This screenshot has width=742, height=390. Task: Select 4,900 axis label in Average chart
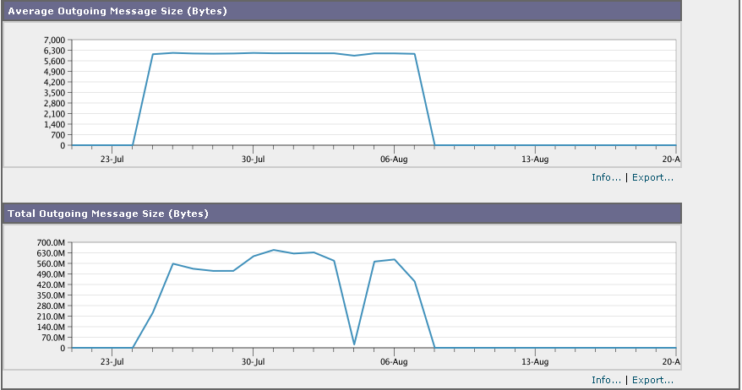(x=54, y=72)
